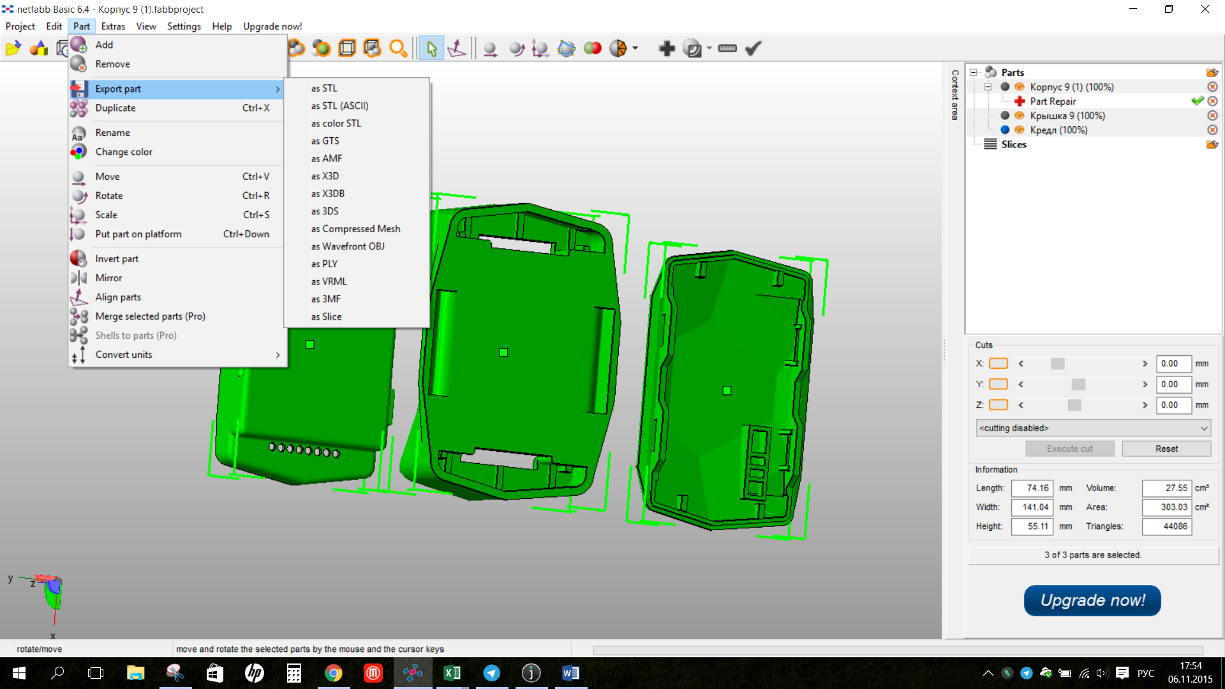Open Upgrade now! in menu bar

pos(272,26)
